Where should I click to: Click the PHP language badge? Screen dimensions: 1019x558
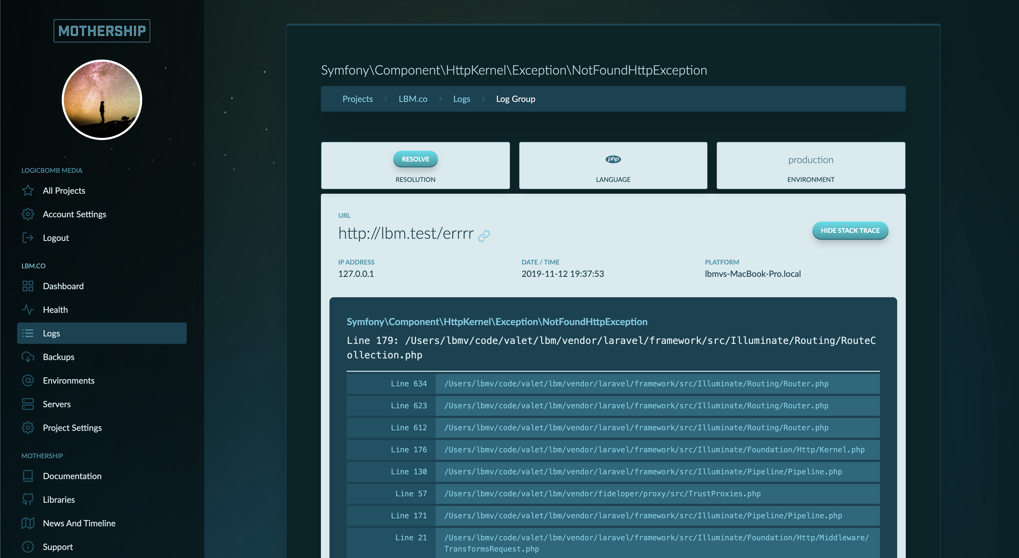click(x=613, y=159)
